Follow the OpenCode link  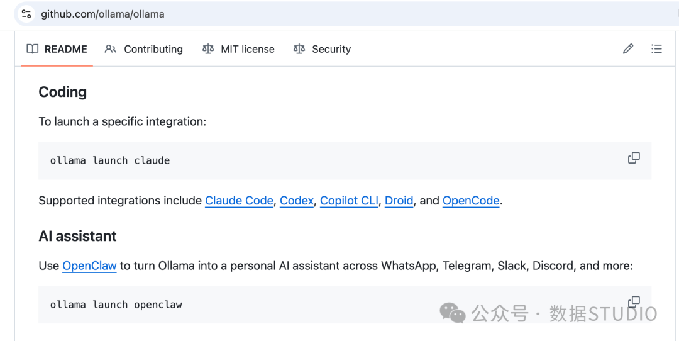tap(471, 201)
